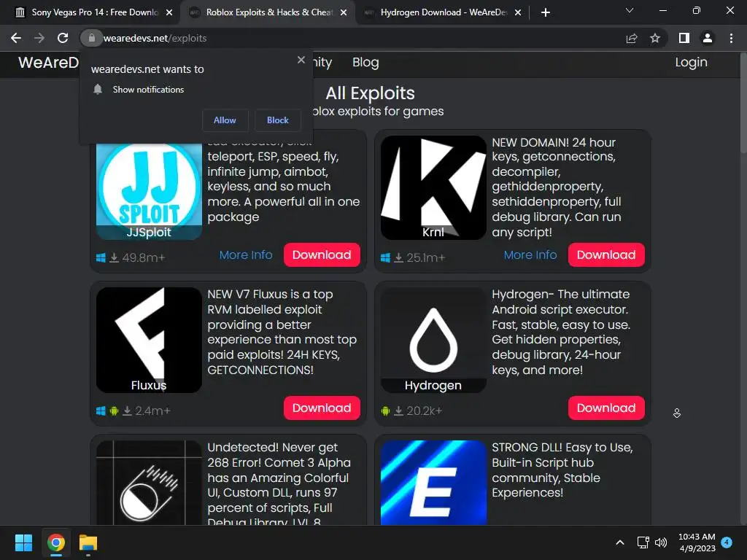Open the tab search chevron
This screenshot has width=747, height=560.
tap(630, 10)
